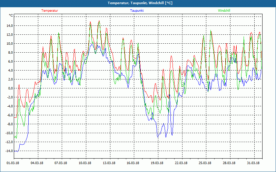276x172 pixels.
Task: Select the blue 'Taupunkt' legend label
Action: [137, 11]
